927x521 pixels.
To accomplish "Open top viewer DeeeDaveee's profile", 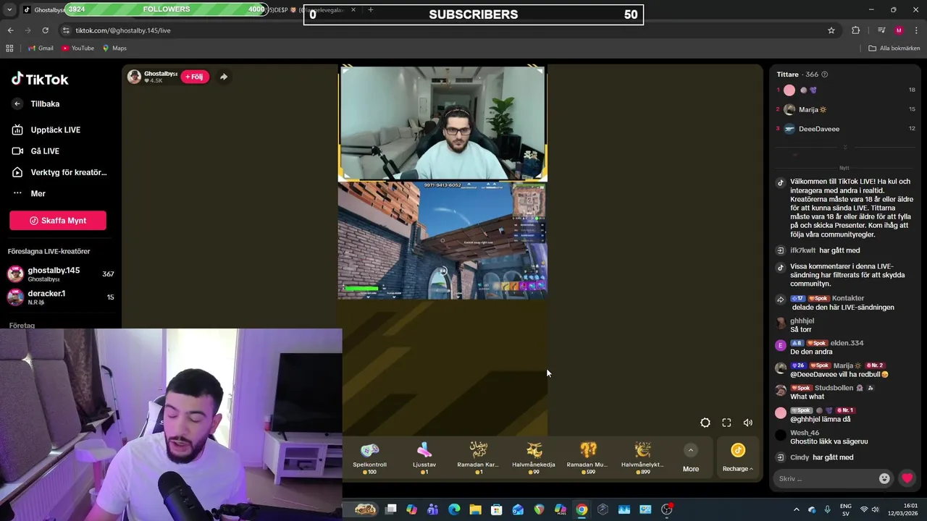I will tap(818, 129).
